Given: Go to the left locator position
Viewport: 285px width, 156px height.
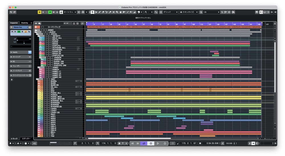Looking at the screenshot, I should click(75, 143).
